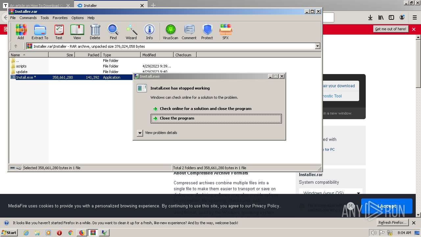This screenshot has height=237, width=421.
Task: Click Close the program
Action: pyautogui.click(x=216, y=118)
